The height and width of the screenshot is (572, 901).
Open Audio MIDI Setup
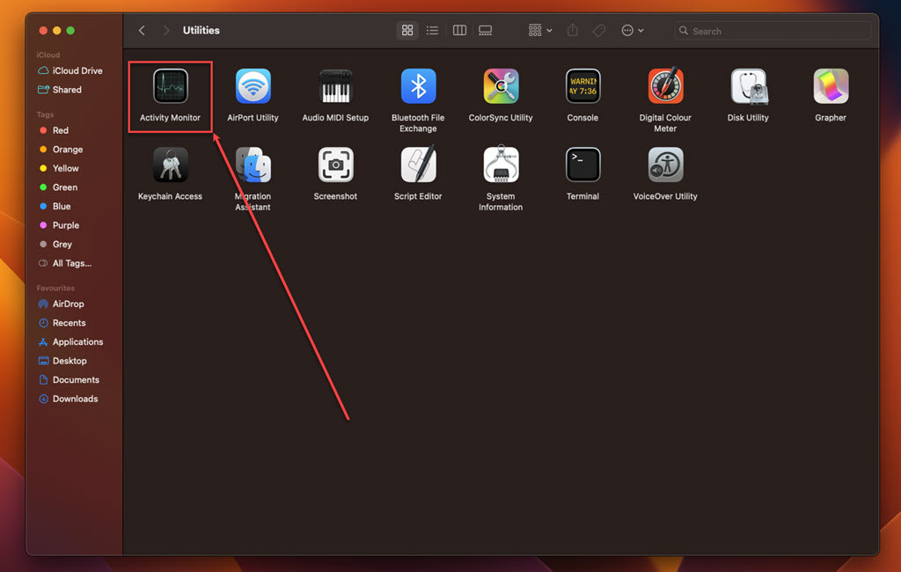335,86
